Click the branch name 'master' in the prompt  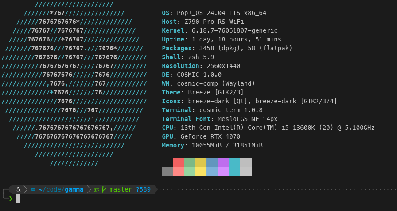pos(121,189)
